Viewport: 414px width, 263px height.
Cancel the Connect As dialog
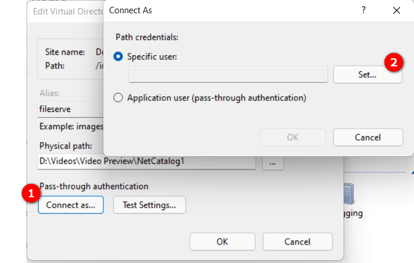click(x=367, y=137)
